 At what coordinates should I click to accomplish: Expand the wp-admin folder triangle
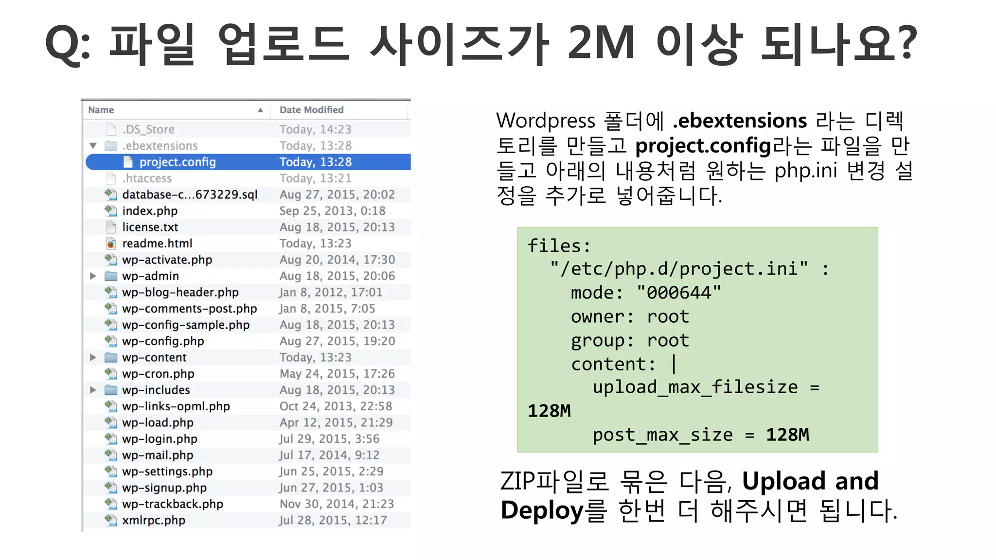(x=93, y=276)
